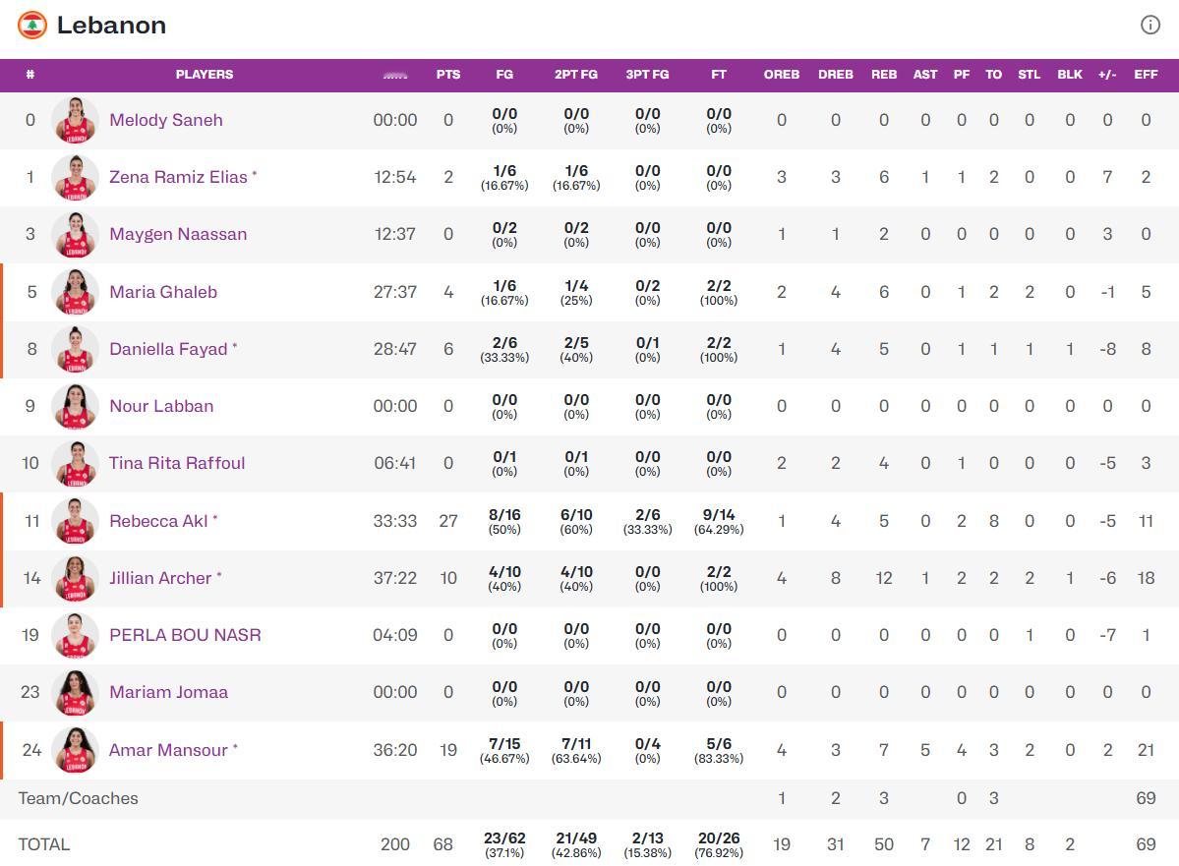This screenshot has height=866, width=1179.
Task: Select Amar Mansour's 7/15 field goals cell
Action: (x=504, y=750)
